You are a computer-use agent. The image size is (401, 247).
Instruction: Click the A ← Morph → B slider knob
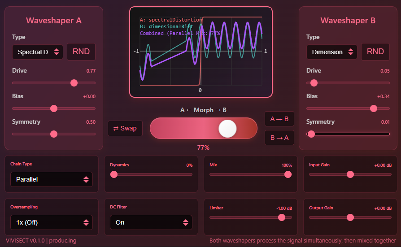[x=227, y=129]
